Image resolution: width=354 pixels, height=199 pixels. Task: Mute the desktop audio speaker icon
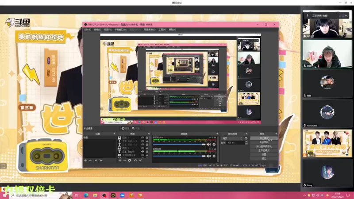[208, 156]
